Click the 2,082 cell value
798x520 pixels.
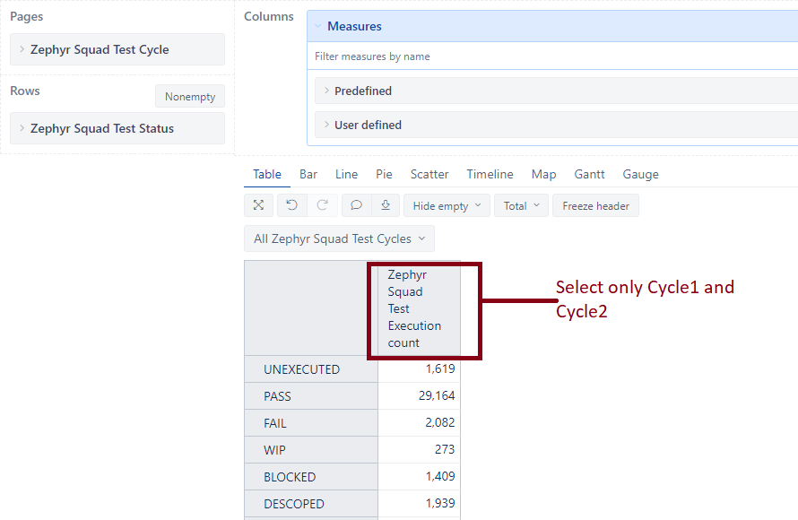pyautogui.click(x=440, y=423)
